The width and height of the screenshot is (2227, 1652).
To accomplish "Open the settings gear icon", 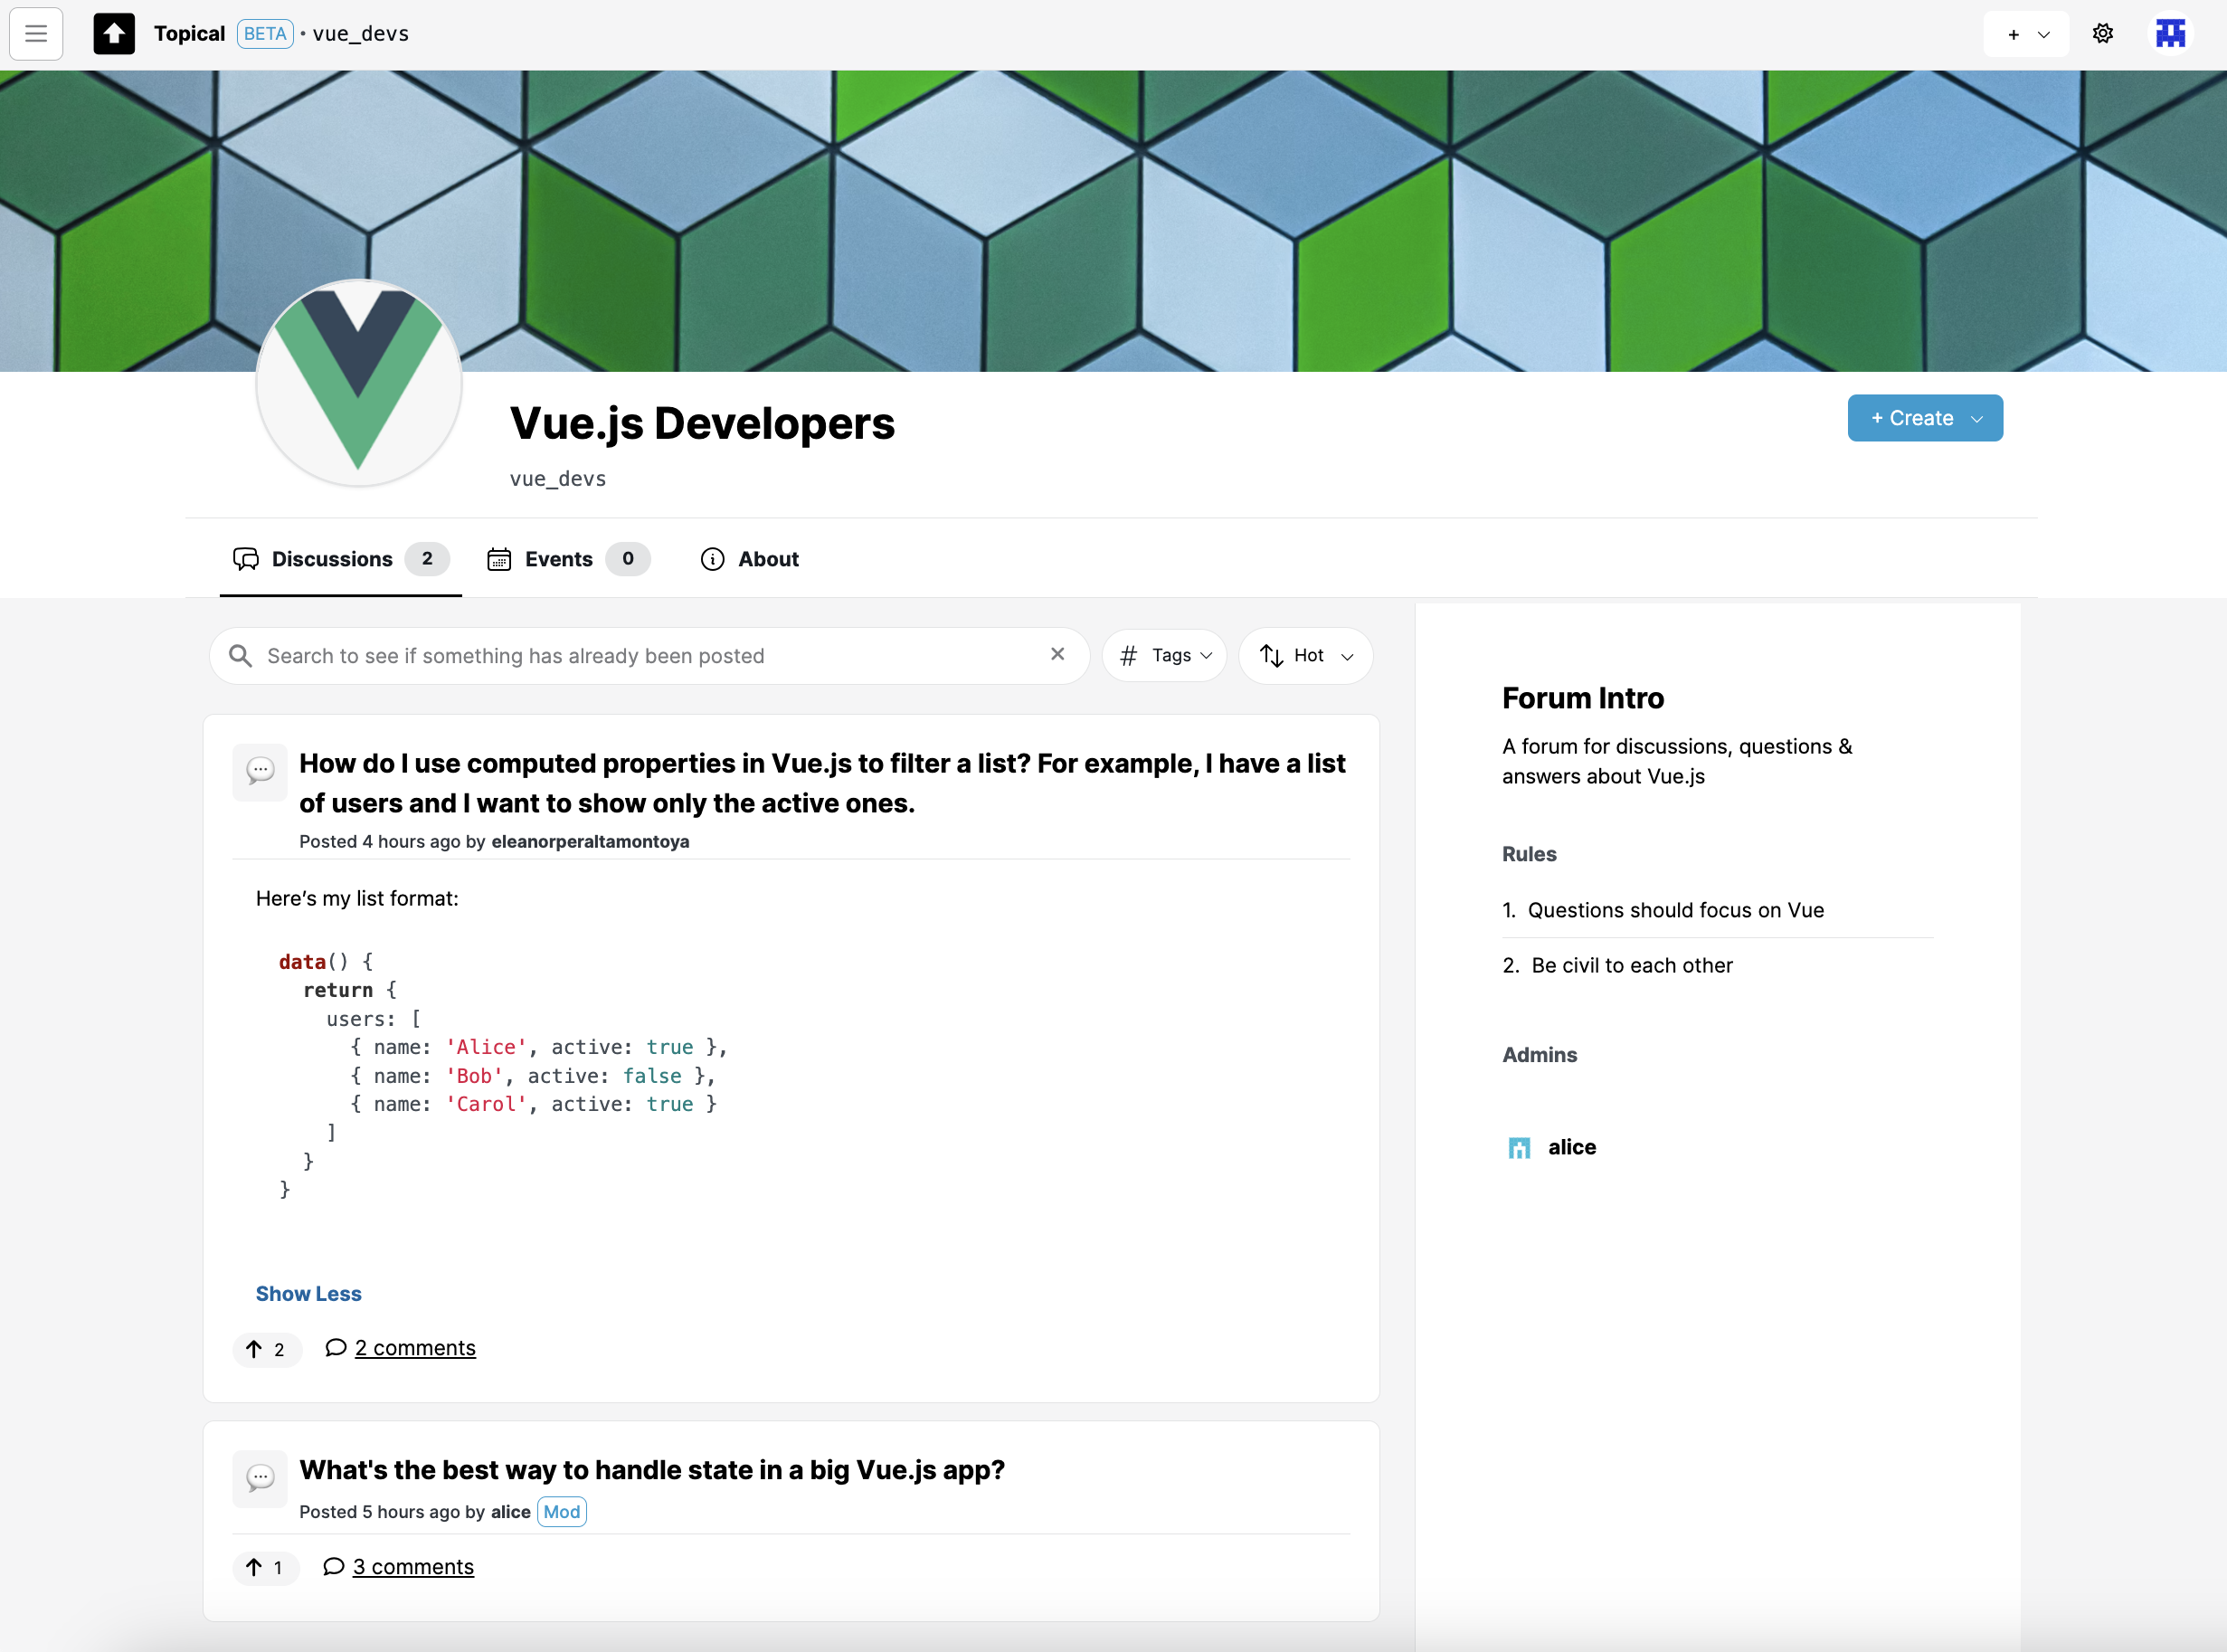I will (x=2102, y=34).
